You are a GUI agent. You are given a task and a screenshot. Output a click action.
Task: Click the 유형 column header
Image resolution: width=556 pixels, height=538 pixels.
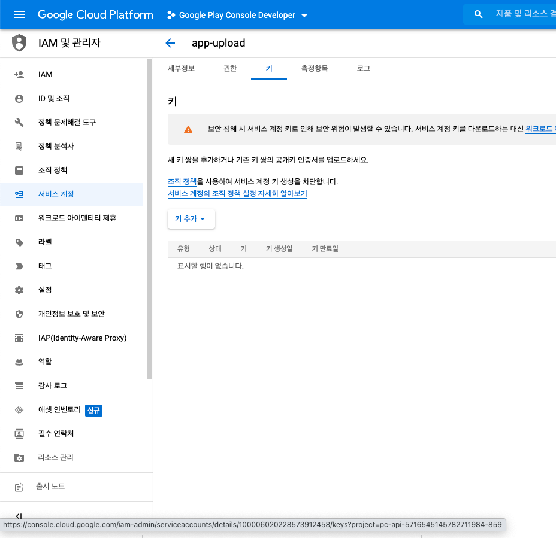tap(183, 249)
